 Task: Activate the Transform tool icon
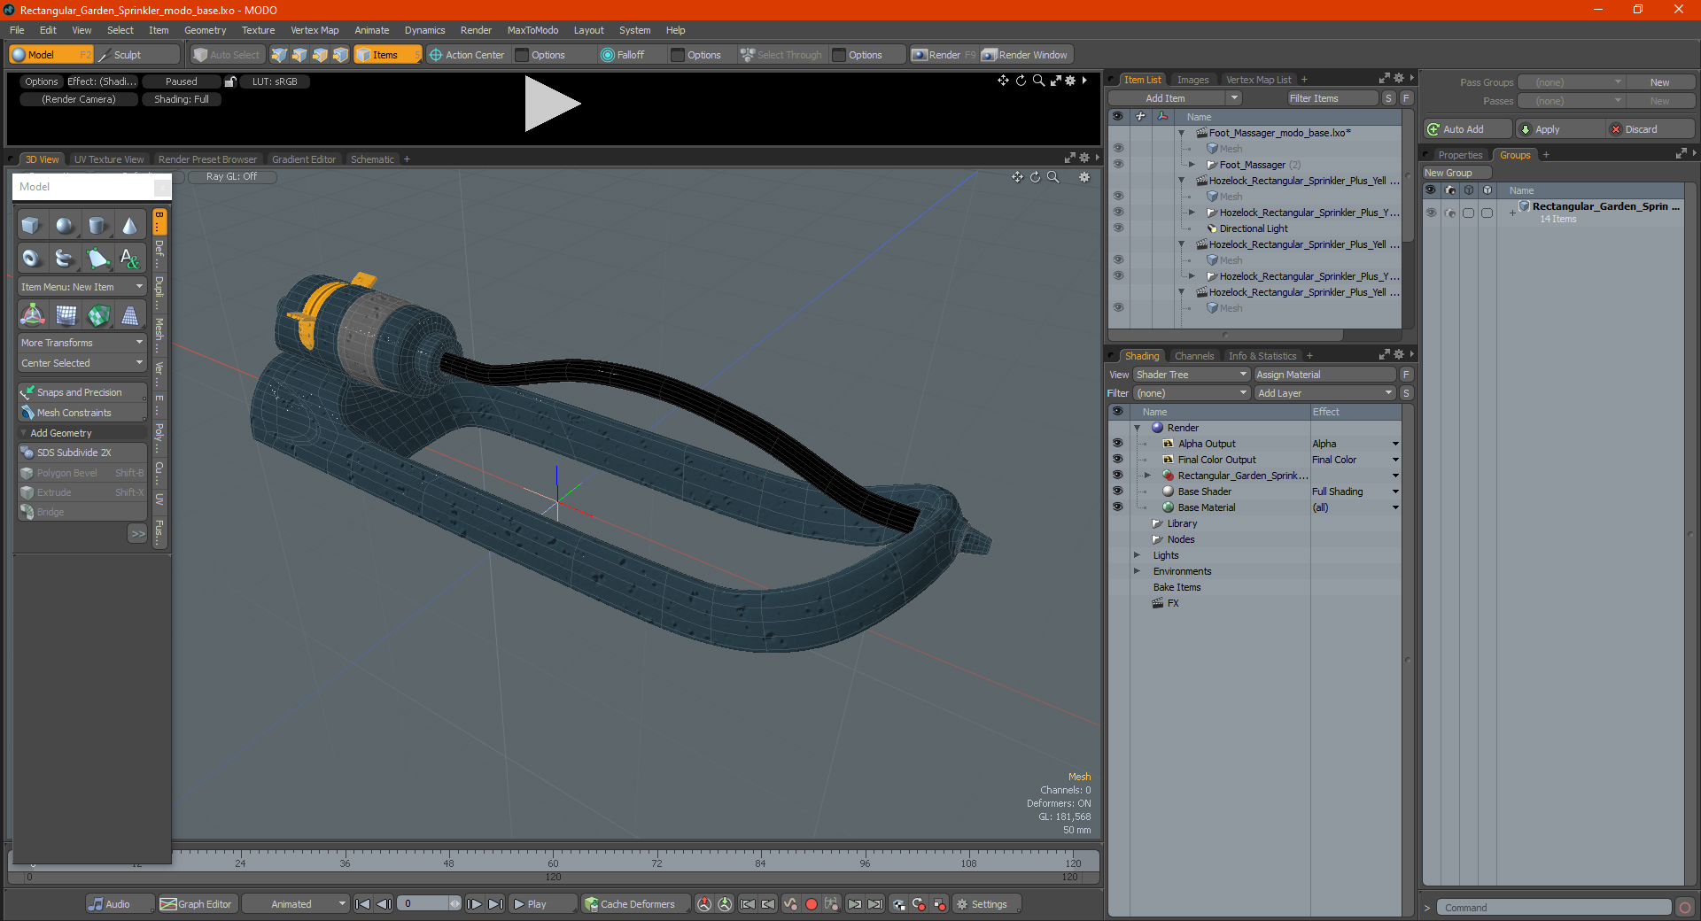point(33,315)
